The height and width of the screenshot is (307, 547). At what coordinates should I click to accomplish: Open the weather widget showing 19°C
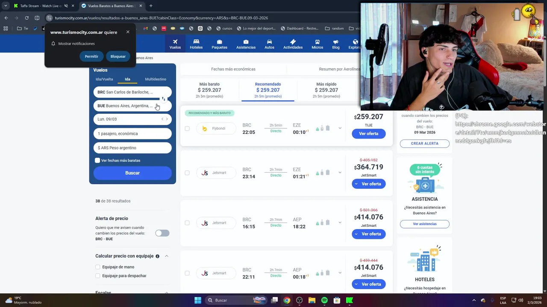tap(24, 300)
